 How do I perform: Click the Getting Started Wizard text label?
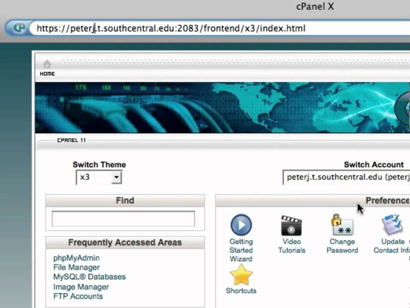241,250
